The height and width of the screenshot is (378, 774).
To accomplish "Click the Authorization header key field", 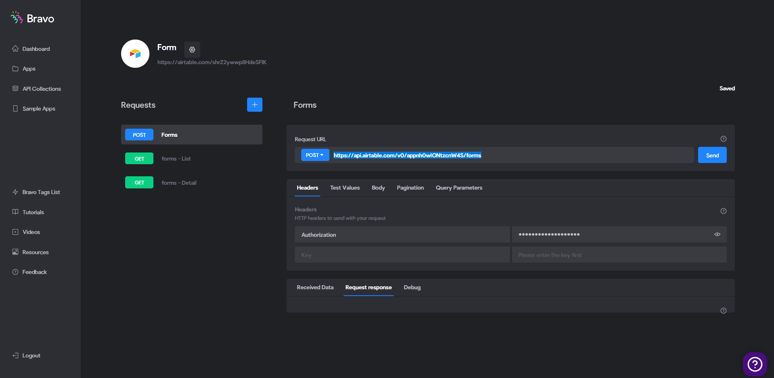I will click(402, 234).
